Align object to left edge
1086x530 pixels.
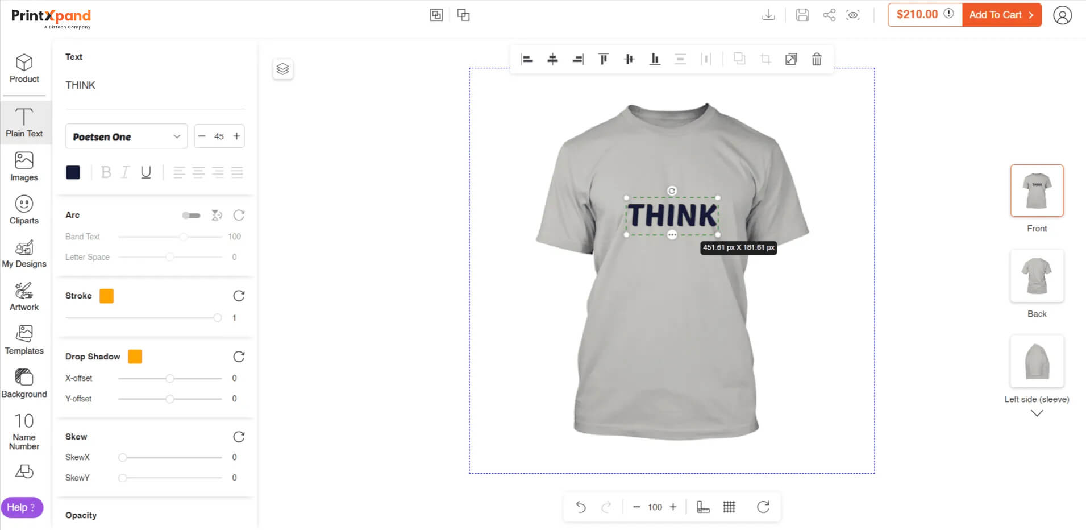pyautogui.click(x=527, y=59)
